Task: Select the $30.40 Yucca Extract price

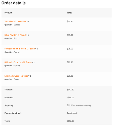Action: click(x=70, y=21)
